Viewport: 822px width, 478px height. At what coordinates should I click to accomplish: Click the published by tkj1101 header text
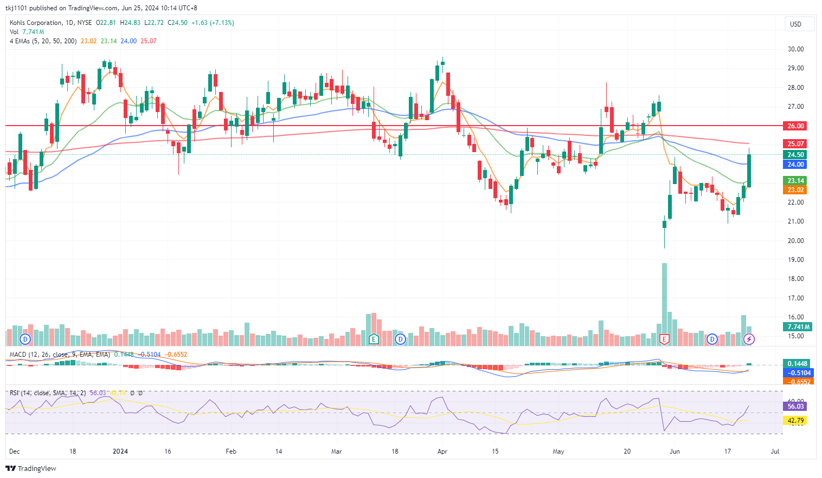coord(101,8)
